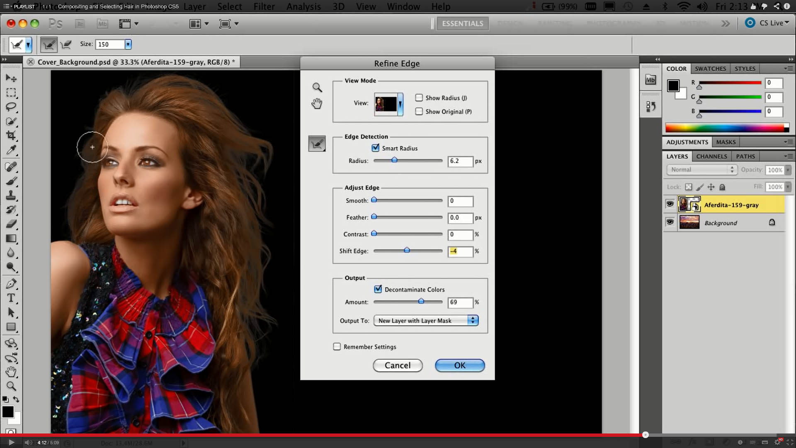Drag the Shift Edge slider left
Screen dimensions: 796x448
(406, 250)
